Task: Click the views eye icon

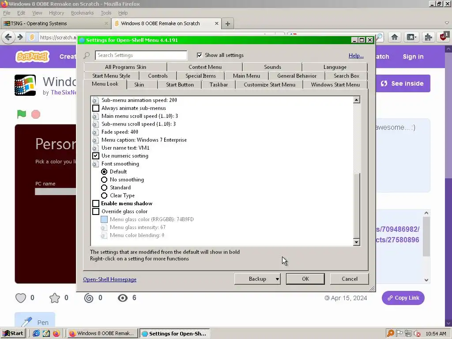Action: (x=123, y=298)
